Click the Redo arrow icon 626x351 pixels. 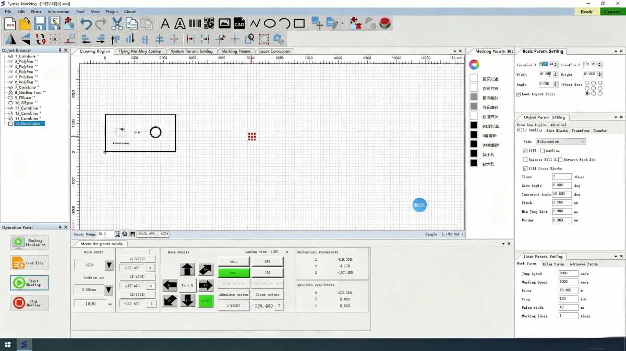tap(101, 23)
